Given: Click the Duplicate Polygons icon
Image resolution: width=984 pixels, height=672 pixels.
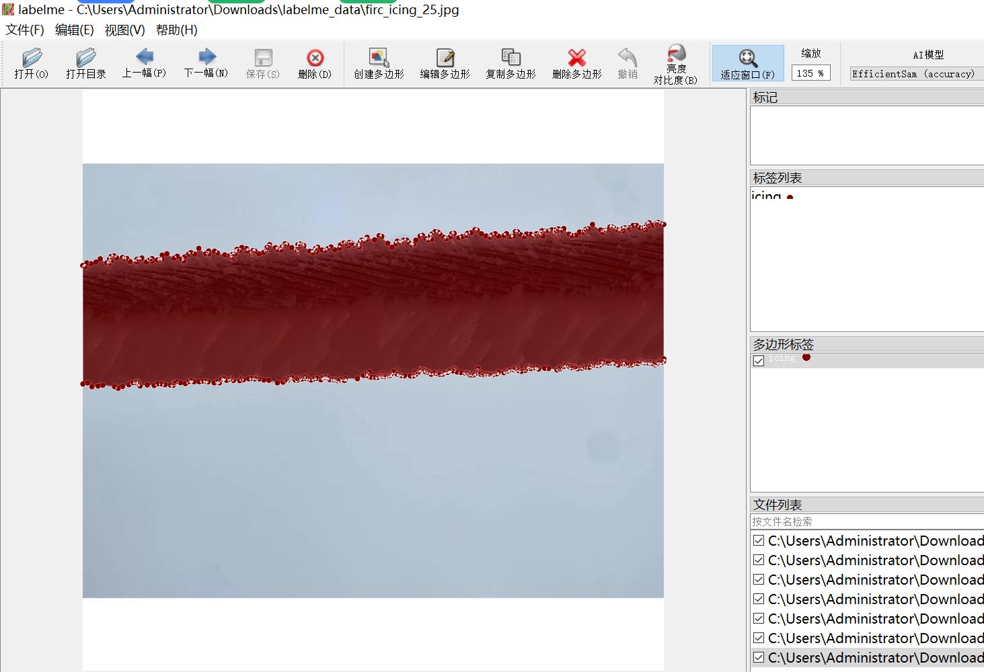Looking at the screenshot, I should (x=510, y=58).
